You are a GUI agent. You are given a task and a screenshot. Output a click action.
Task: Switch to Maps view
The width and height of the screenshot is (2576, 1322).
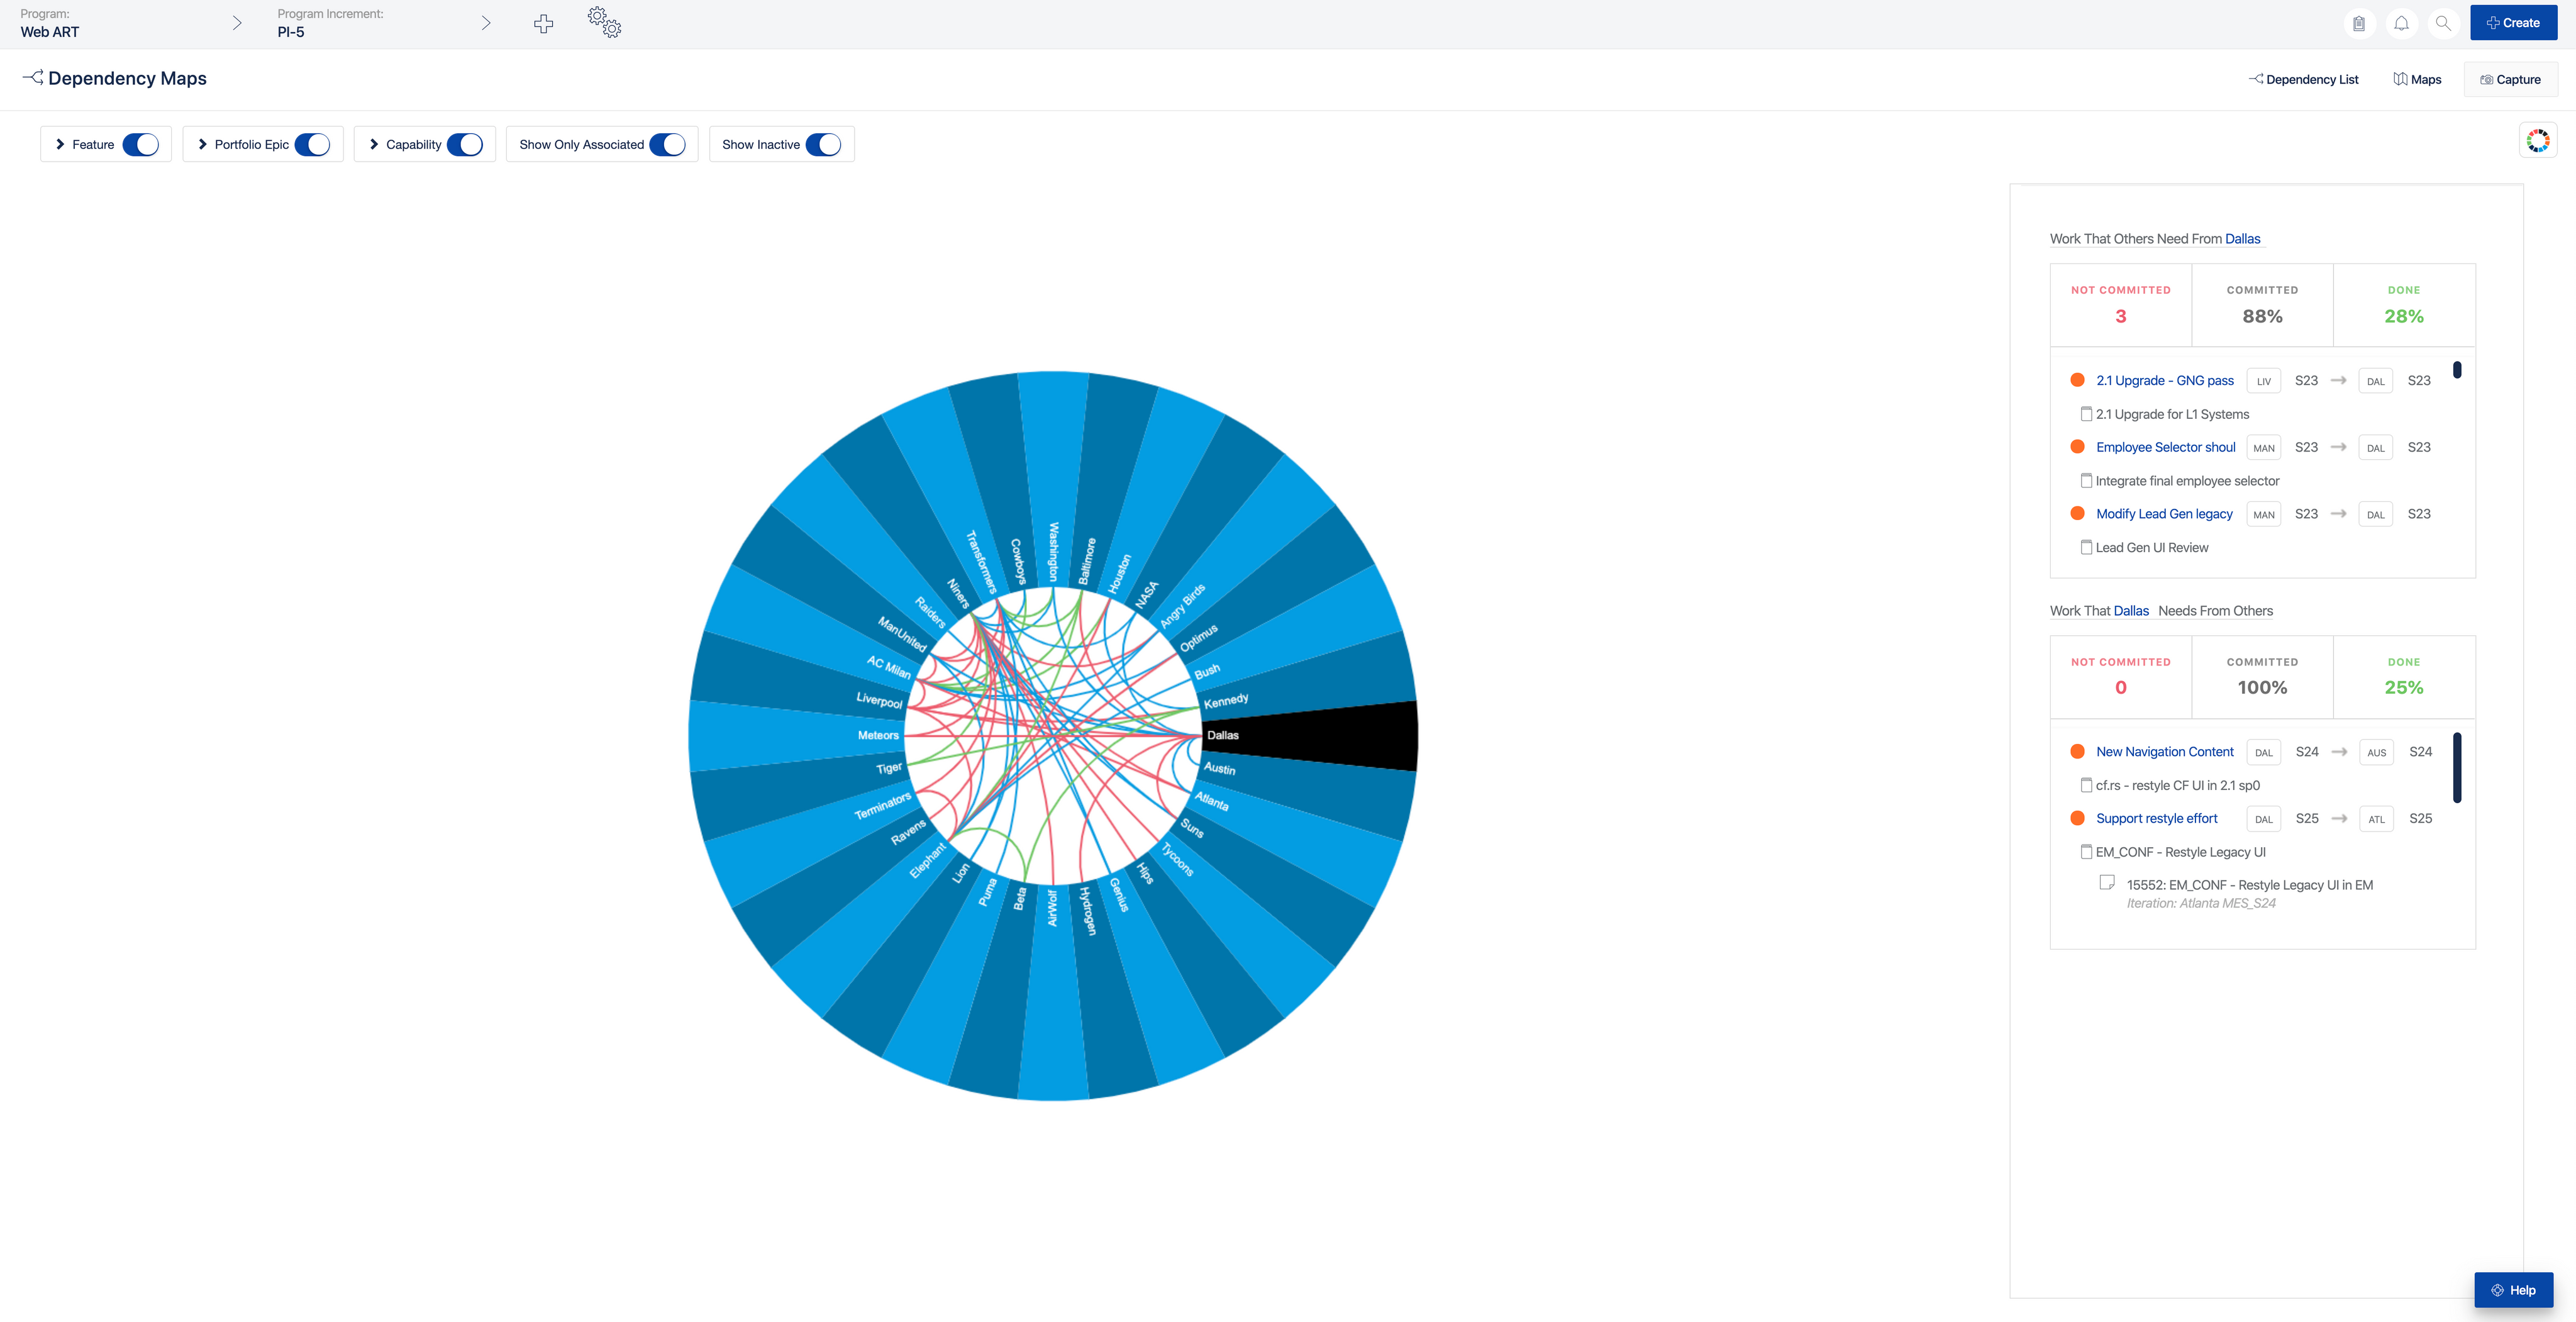(x=2418, y=80)
